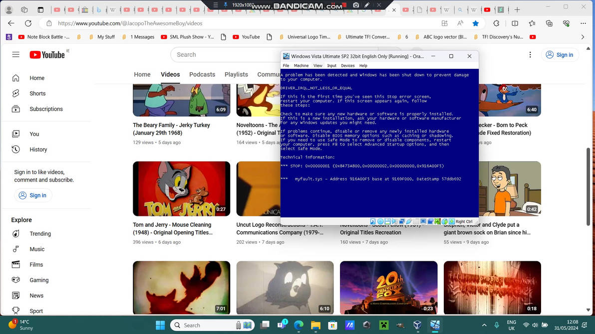Open the SML Plush Show bookmark
The image size is (595, 334).
(186, 36)
